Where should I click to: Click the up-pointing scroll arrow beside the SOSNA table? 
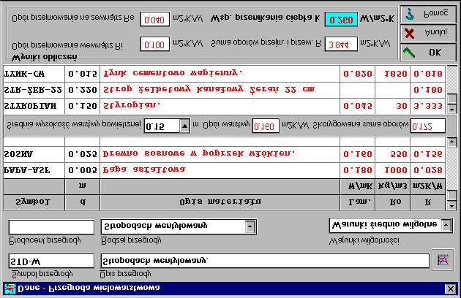452,142
